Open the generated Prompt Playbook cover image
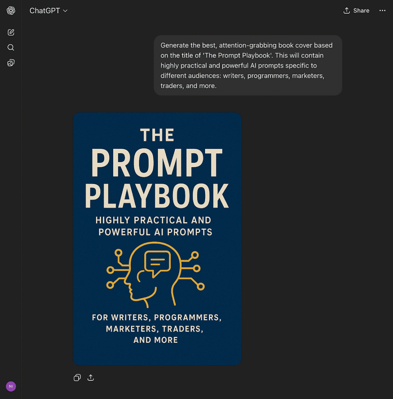393x399 pixels. coord(157,239)
